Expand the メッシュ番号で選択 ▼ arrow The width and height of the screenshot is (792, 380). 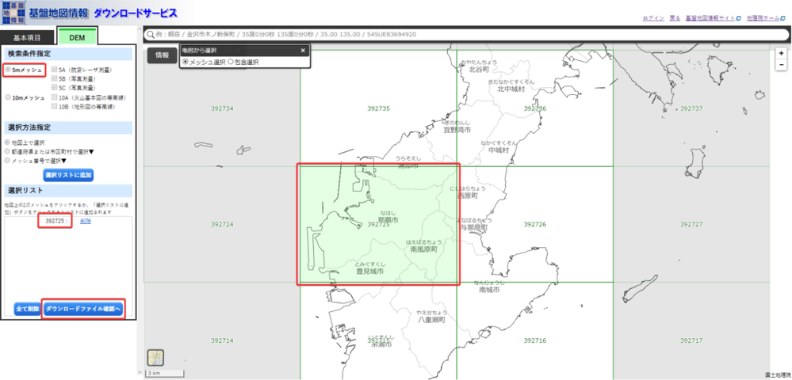click(x=63, y=161)
